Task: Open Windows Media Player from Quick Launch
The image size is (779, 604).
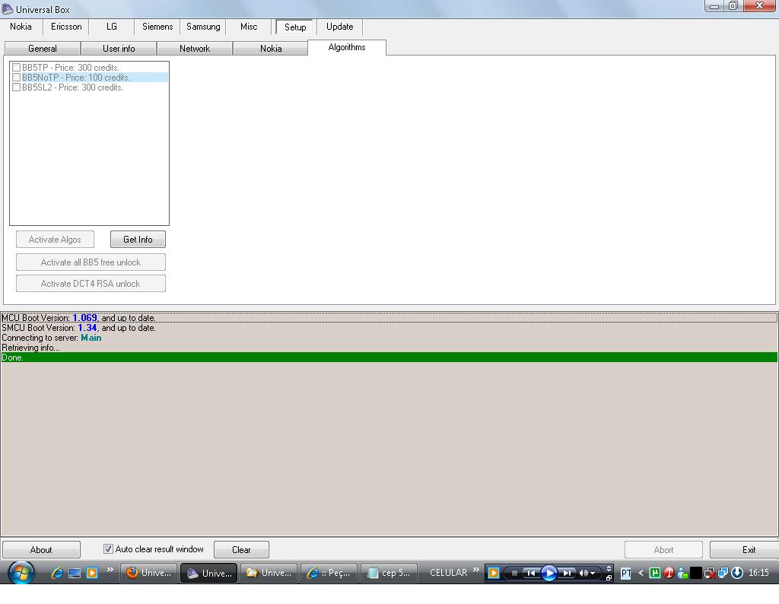Action: [x=92, y=573]
